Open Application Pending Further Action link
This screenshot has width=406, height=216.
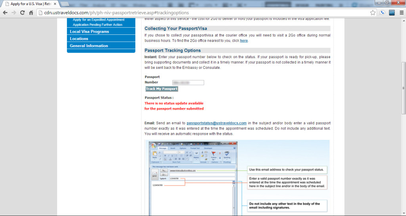(x=98, y=25)
